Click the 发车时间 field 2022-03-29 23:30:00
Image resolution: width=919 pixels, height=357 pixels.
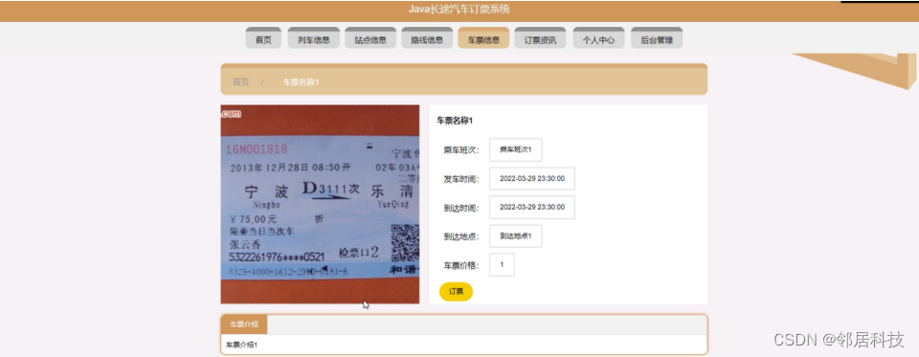pos(532,179)
